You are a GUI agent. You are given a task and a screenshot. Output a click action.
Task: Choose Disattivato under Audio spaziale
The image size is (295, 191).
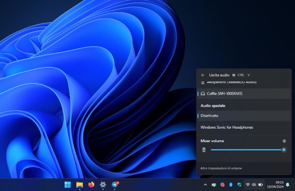pos(244,116)
